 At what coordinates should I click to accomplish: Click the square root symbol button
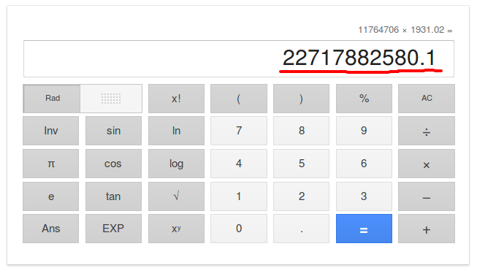176,196
